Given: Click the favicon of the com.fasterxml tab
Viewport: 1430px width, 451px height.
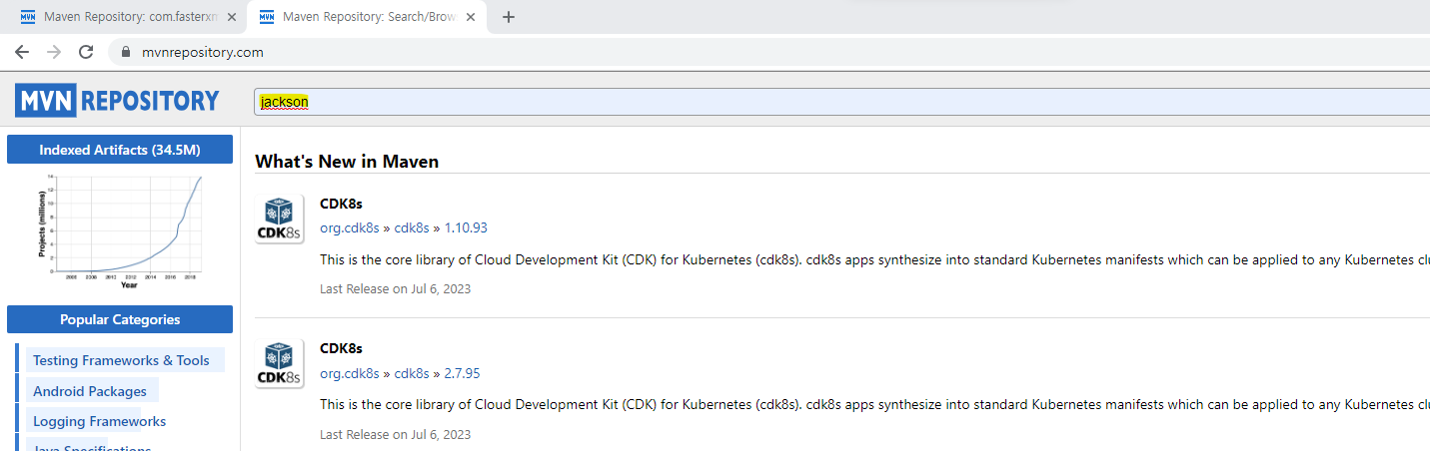Looking at the screenshot, I should coord(28,17).
